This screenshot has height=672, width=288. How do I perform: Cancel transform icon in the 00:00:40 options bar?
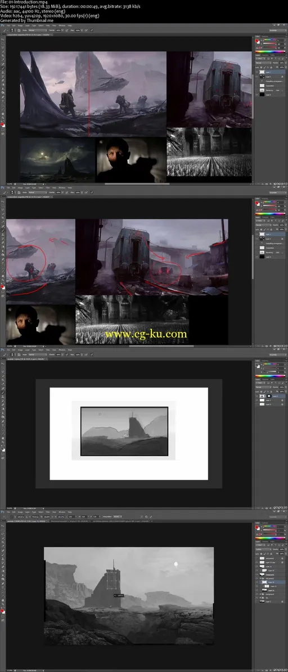(146, 517)
